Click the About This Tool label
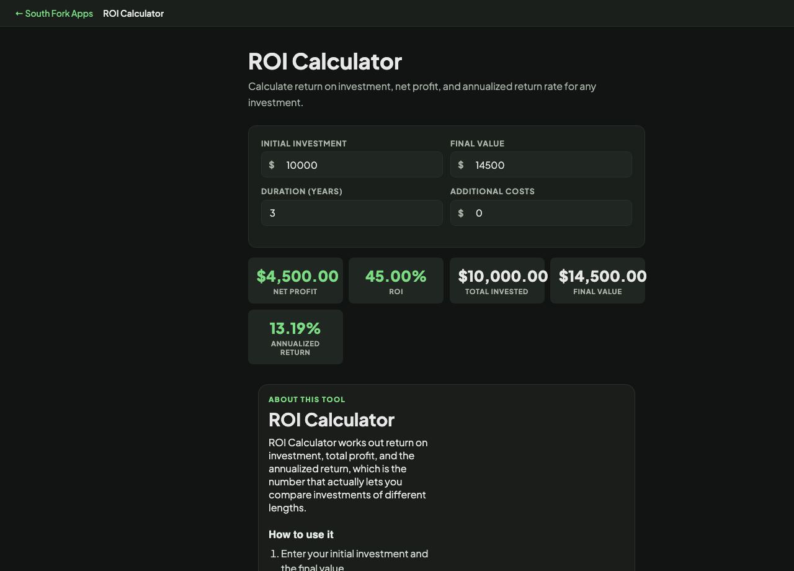Viewport: 794px width, 571px height. (x=307, y=399)
